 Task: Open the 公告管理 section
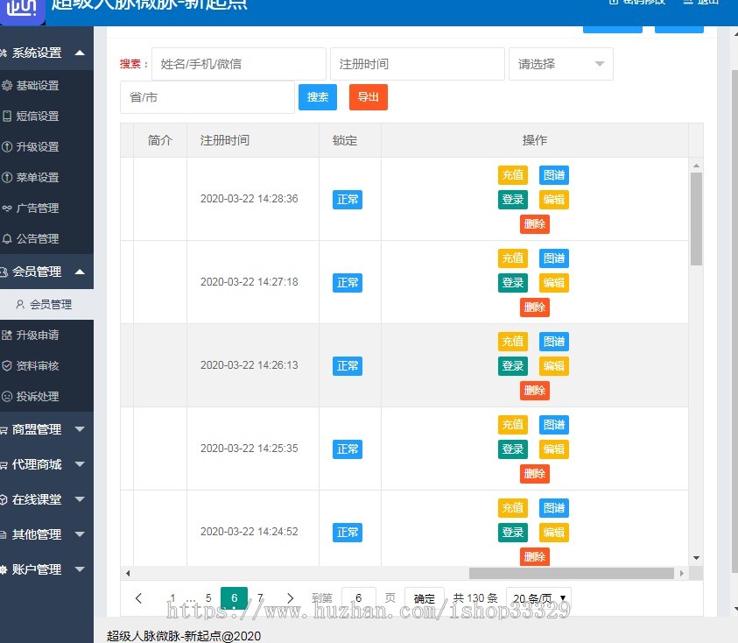coord(39,238)
